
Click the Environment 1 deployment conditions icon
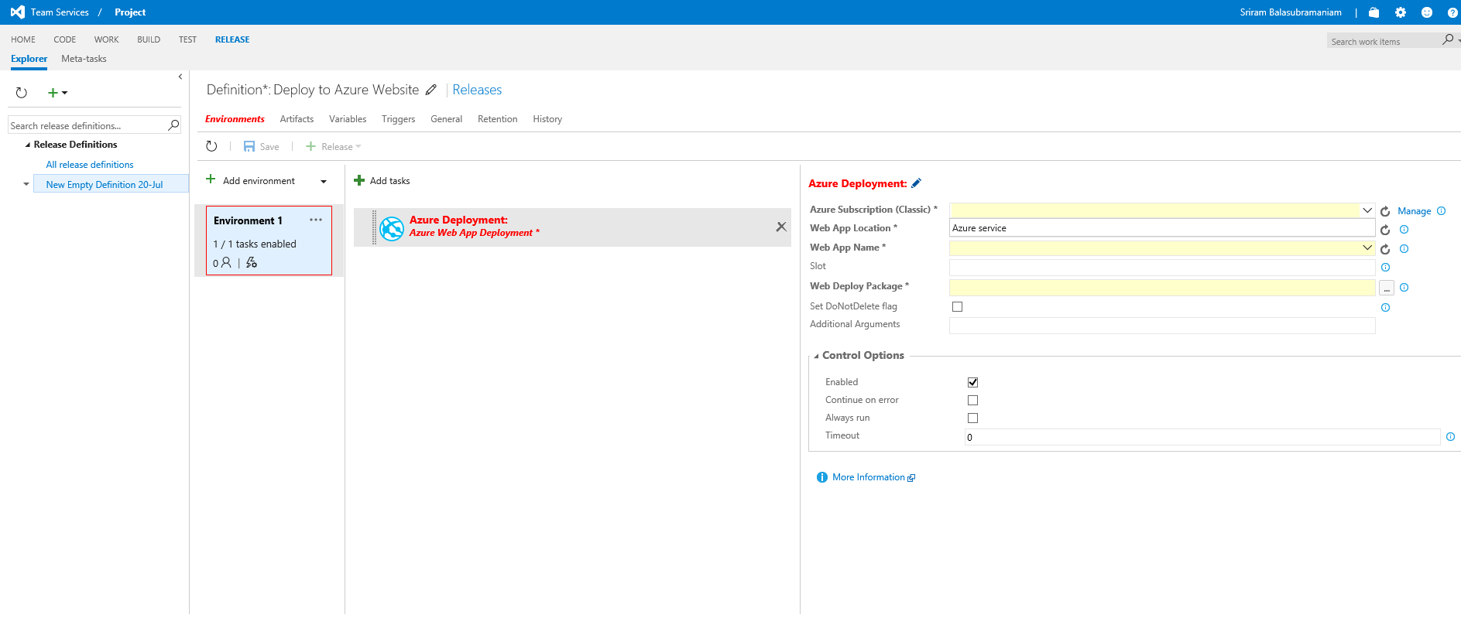click(252, 263)
